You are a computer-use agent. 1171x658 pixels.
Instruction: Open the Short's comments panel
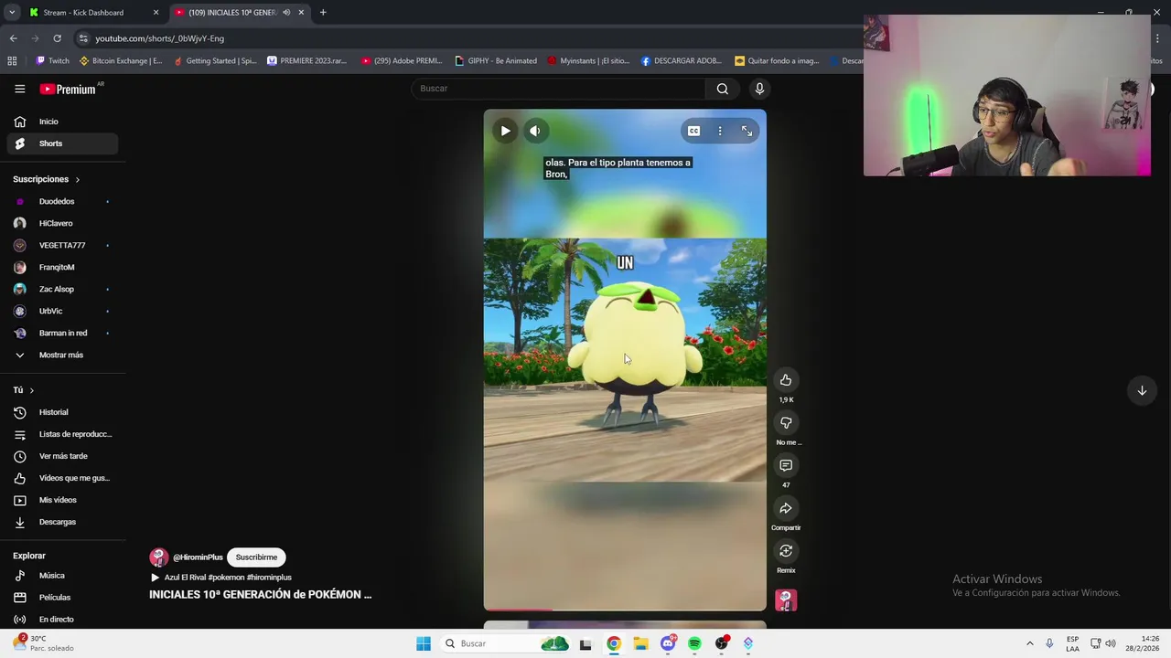[786, 466]
